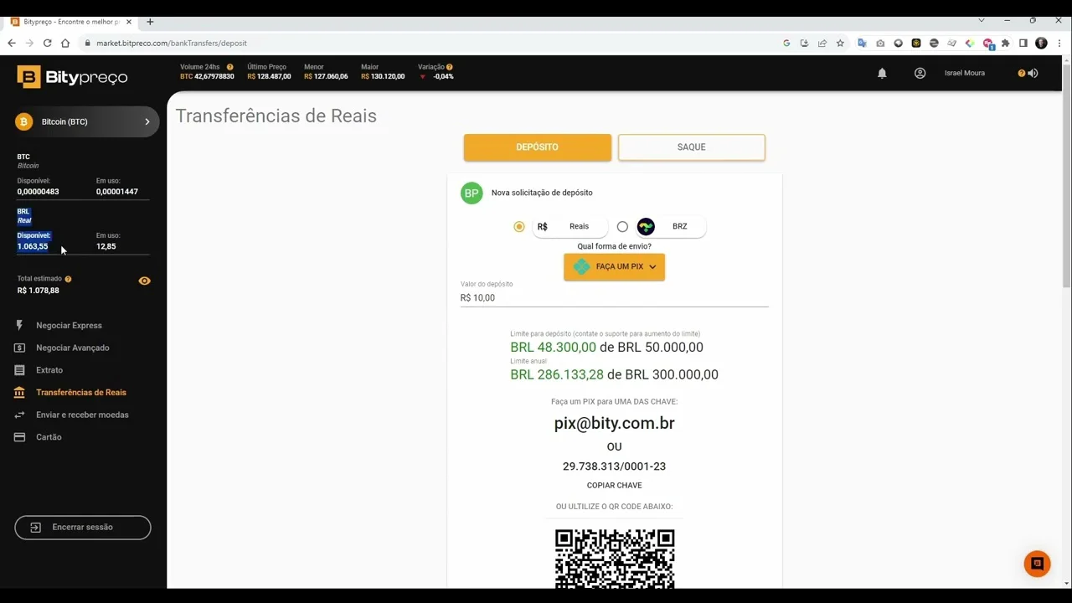Open the orange chat support widget

[1037, 564]
